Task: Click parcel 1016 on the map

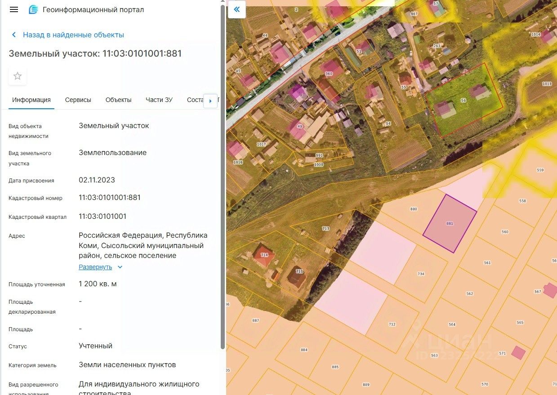Action: pyautogui.click(x=238, y=162)
